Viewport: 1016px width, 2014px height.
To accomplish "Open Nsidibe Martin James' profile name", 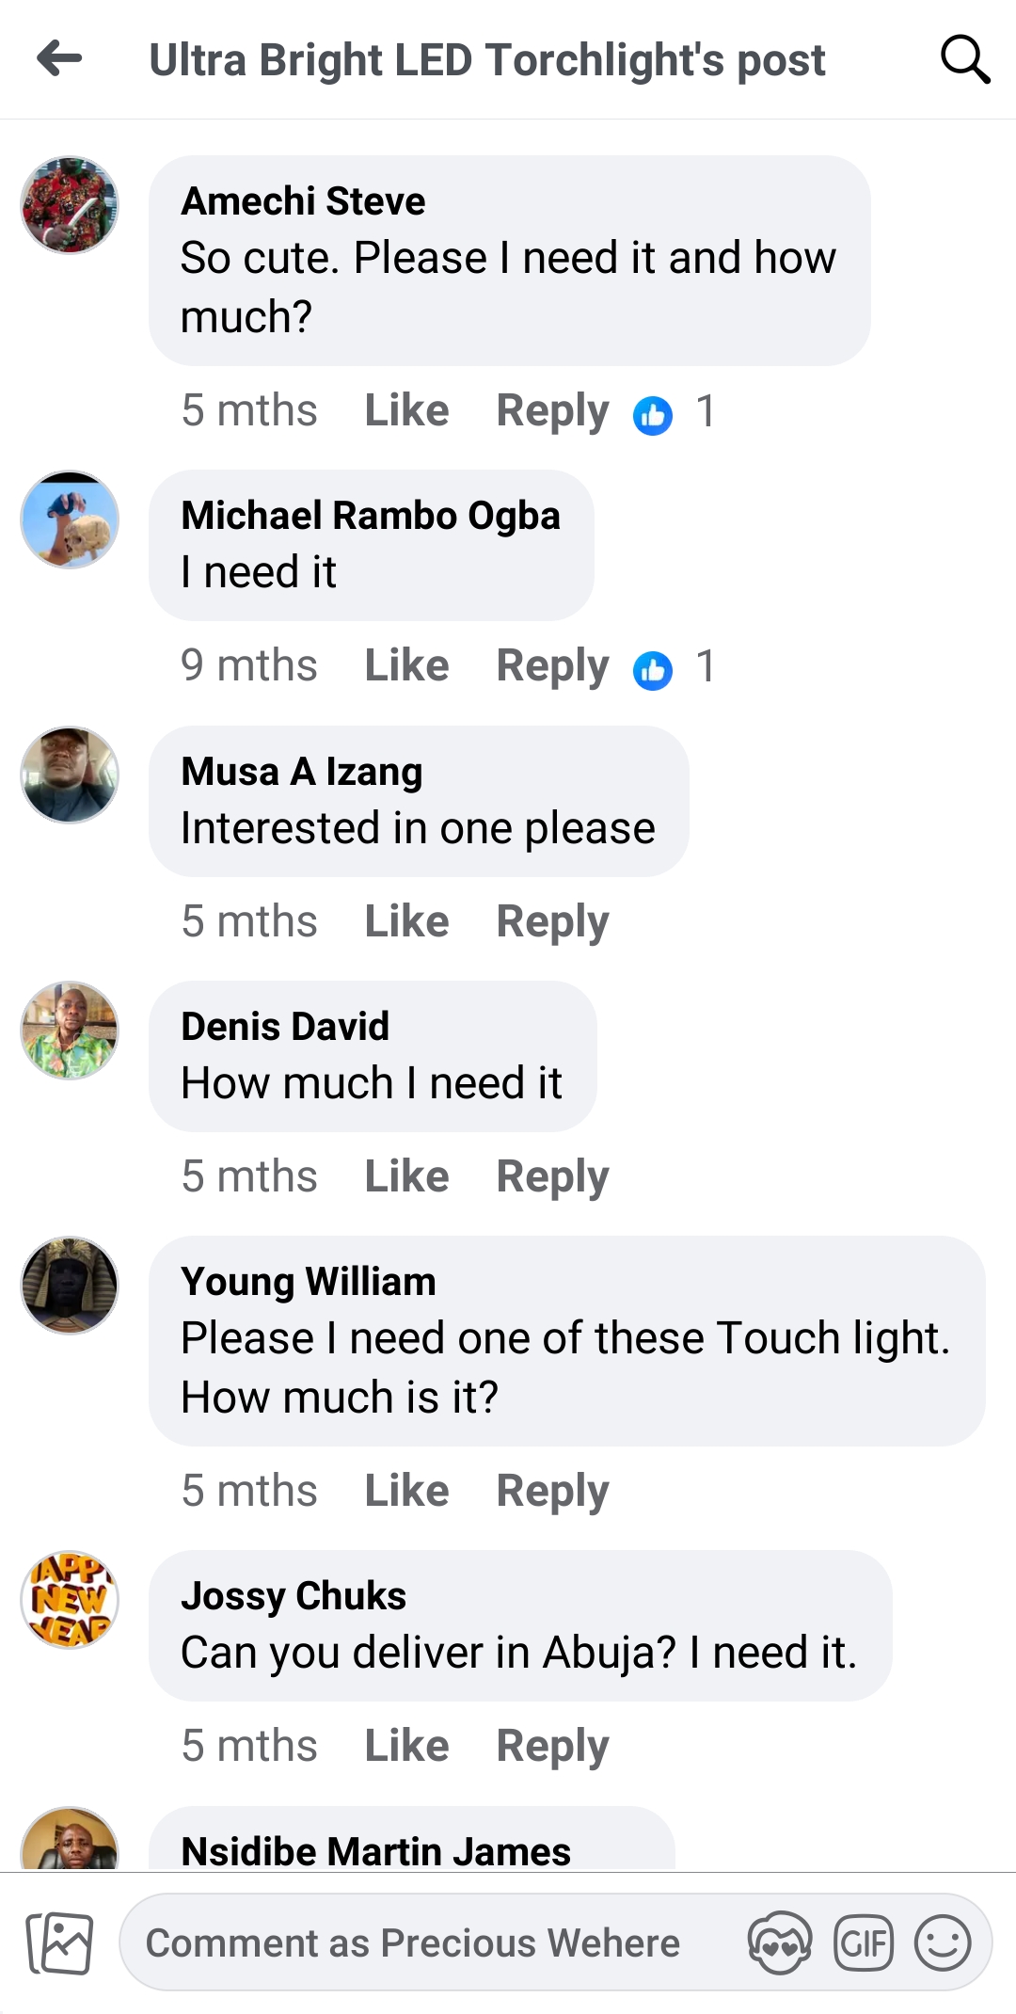I will tap(375, 1851).
